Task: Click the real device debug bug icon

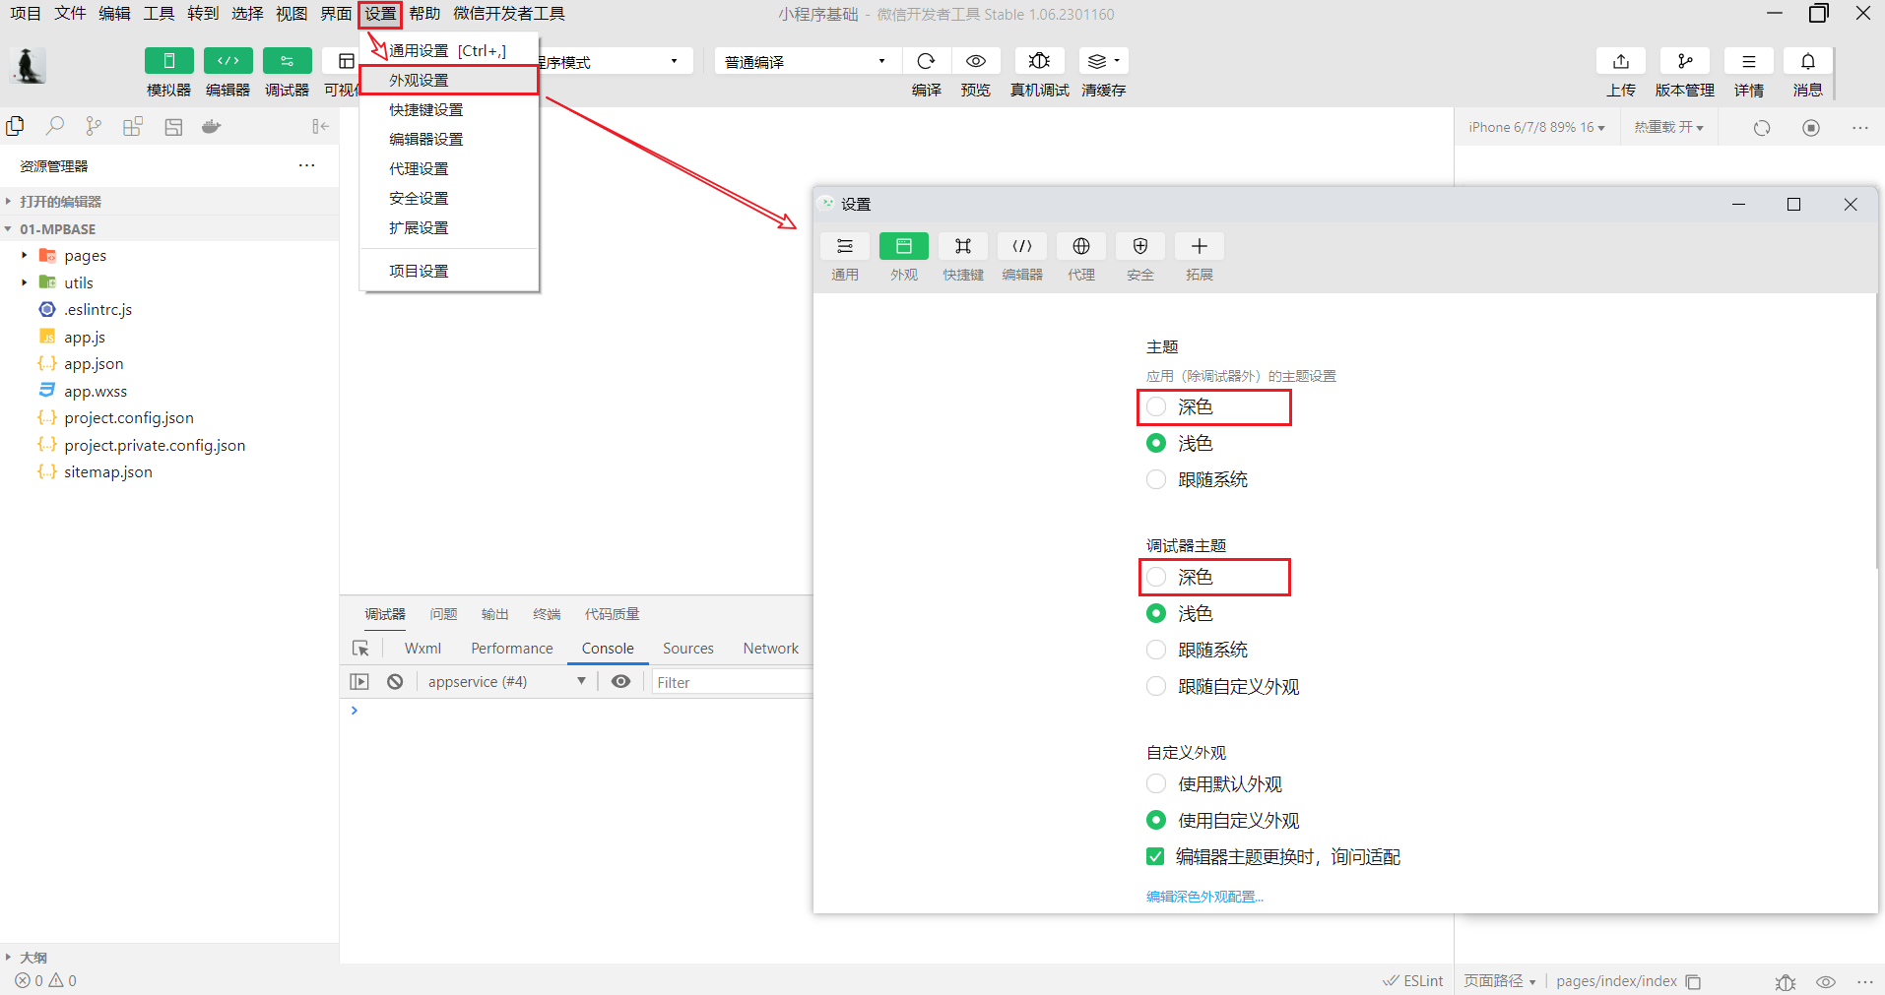Action: pos(1039,61)
